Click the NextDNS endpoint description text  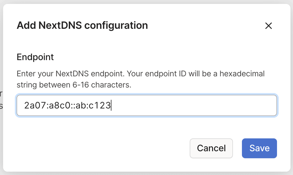pyautogui.click(x=140, y=74)
